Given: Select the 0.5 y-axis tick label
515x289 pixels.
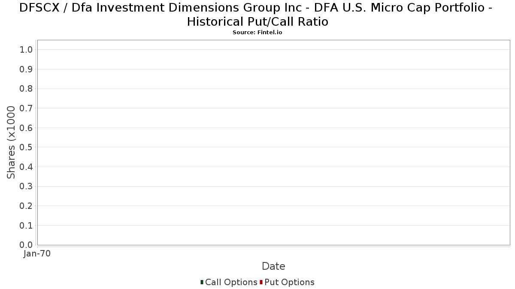Looking at the screenshot, I should [x=26, y=147].
